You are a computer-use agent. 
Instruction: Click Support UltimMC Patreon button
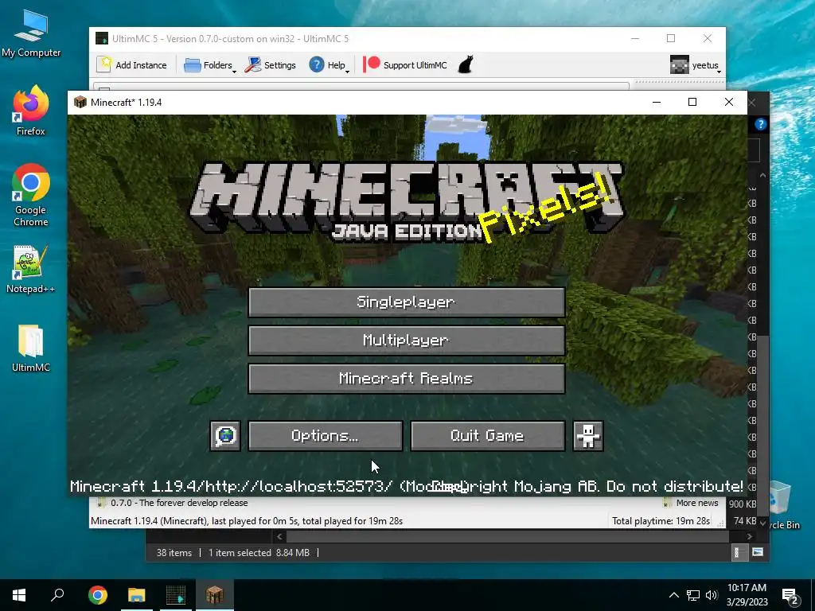tap(405, 65)
